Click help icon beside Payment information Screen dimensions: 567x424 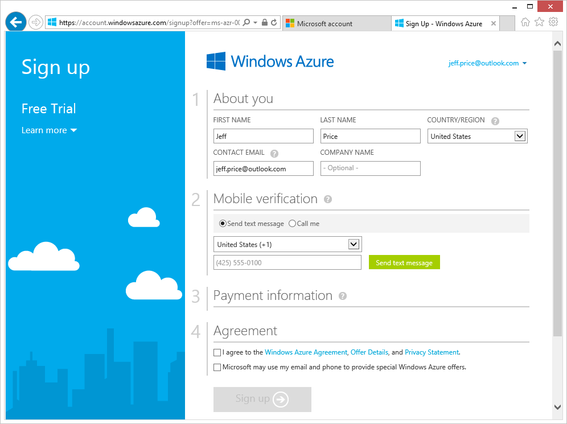[343, 296]
